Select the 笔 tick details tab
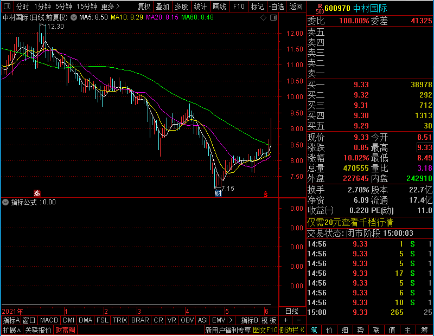Viewport: 434px width, 336px height. tap(314, 330)
